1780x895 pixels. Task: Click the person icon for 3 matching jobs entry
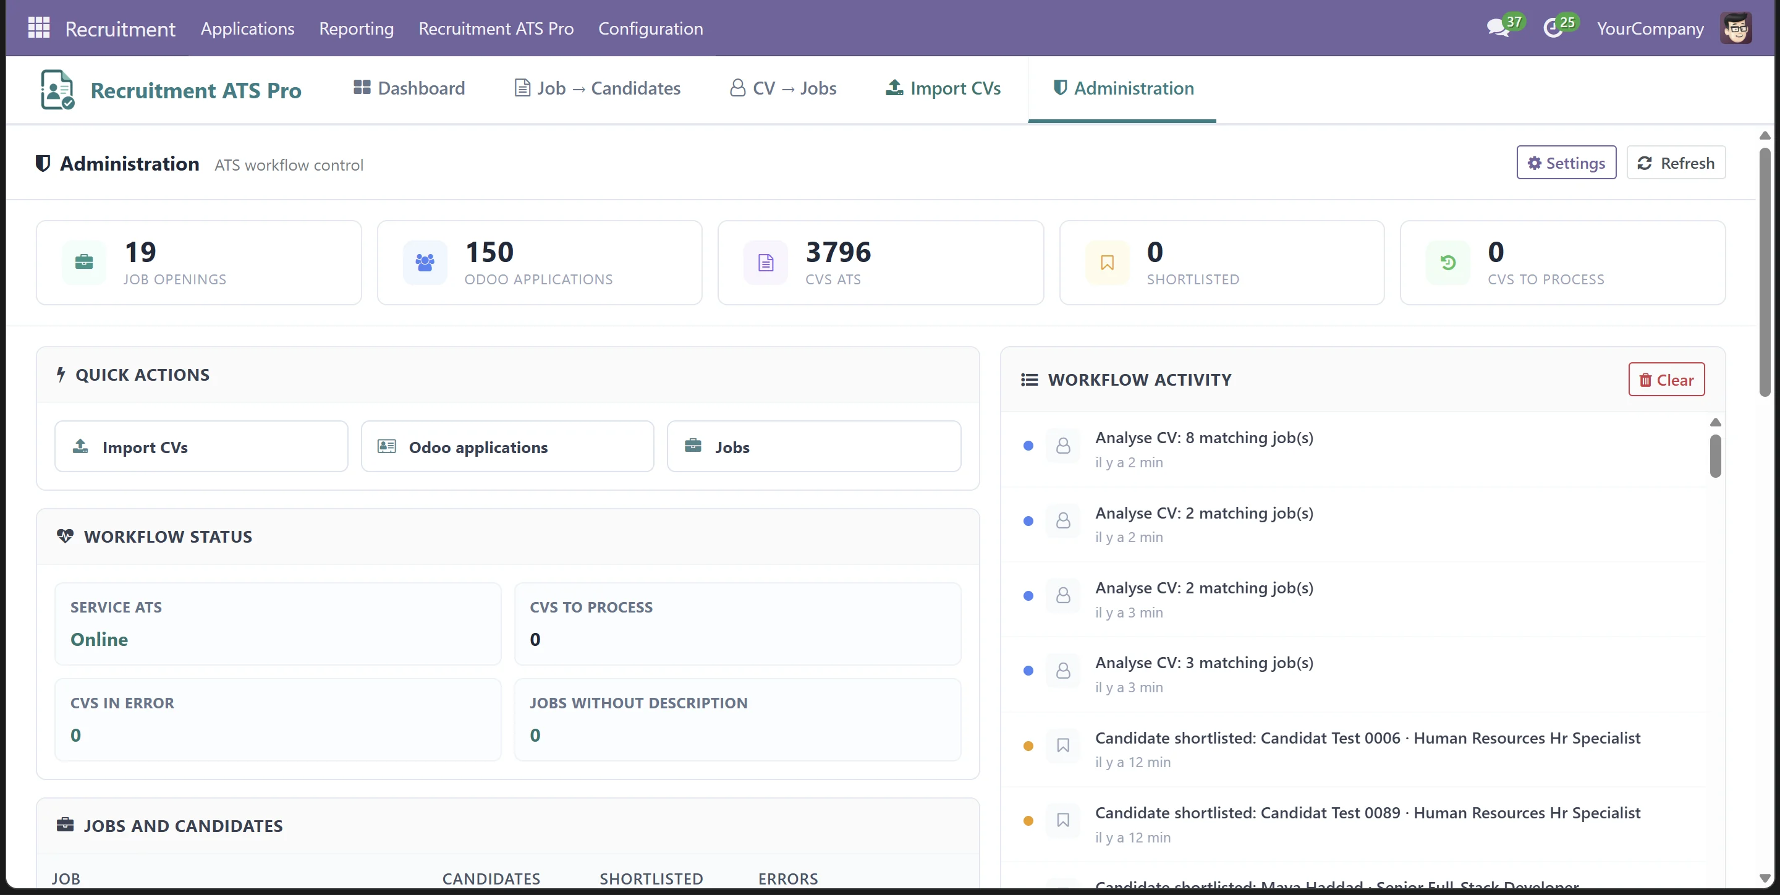(1063, 671)
